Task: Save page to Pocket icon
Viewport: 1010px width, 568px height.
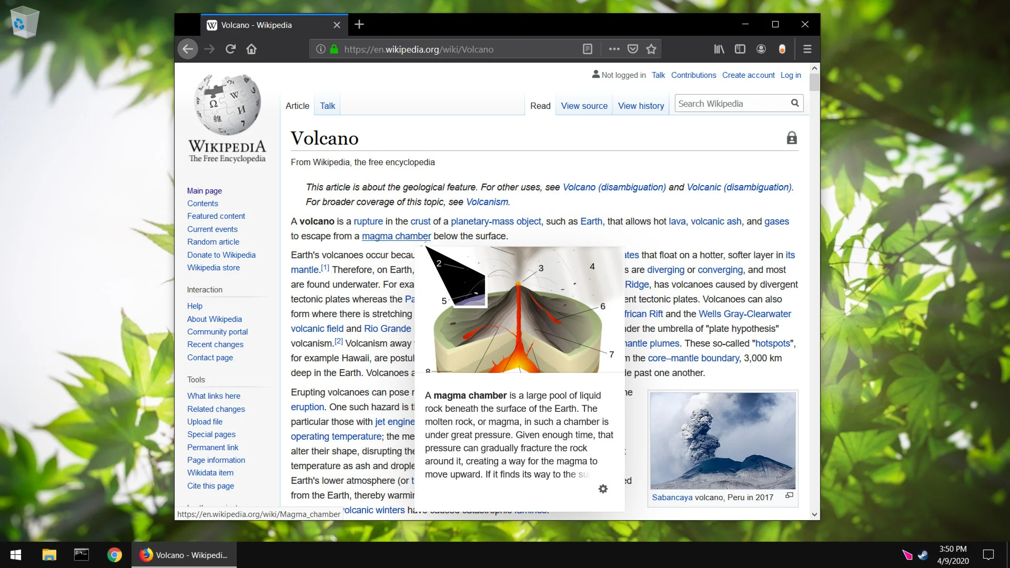Action: click(x=633, y=49)
